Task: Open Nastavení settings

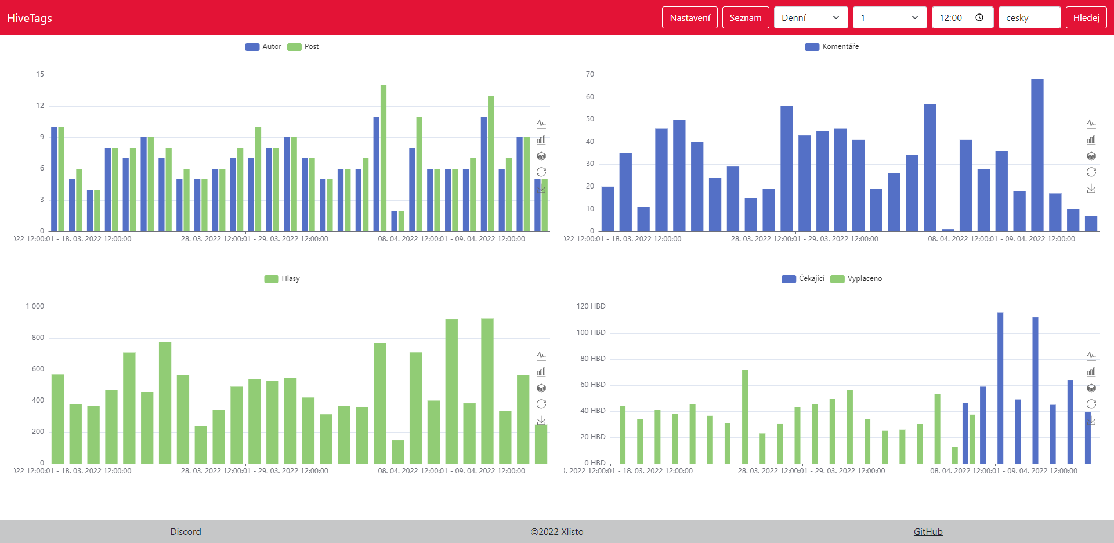Action: coord(690,17)
